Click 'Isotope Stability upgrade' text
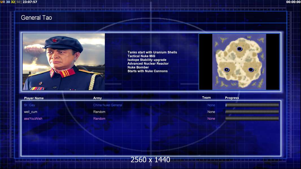The height and width of the screenshot is (169, 301). point(147,60)
